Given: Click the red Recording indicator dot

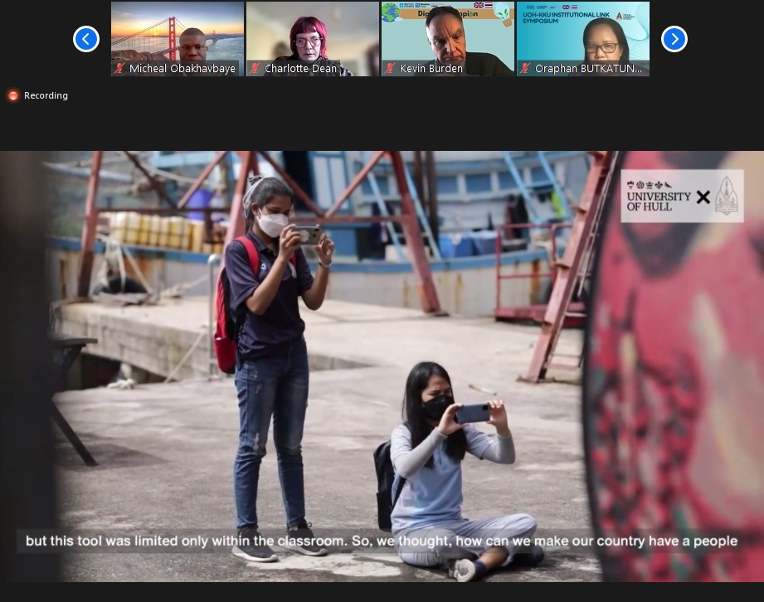Looking at the screenshot, I should coord(13,95).
